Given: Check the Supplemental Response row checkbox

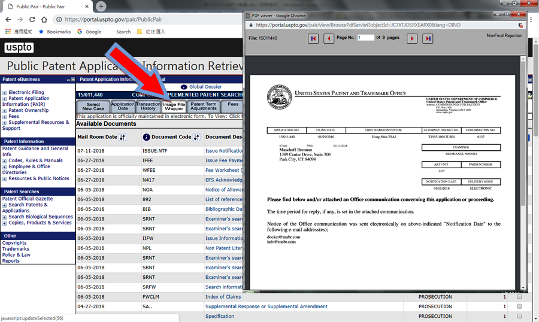Looking at the screenshot, I should pyautogui.click(x=519, y=306).
